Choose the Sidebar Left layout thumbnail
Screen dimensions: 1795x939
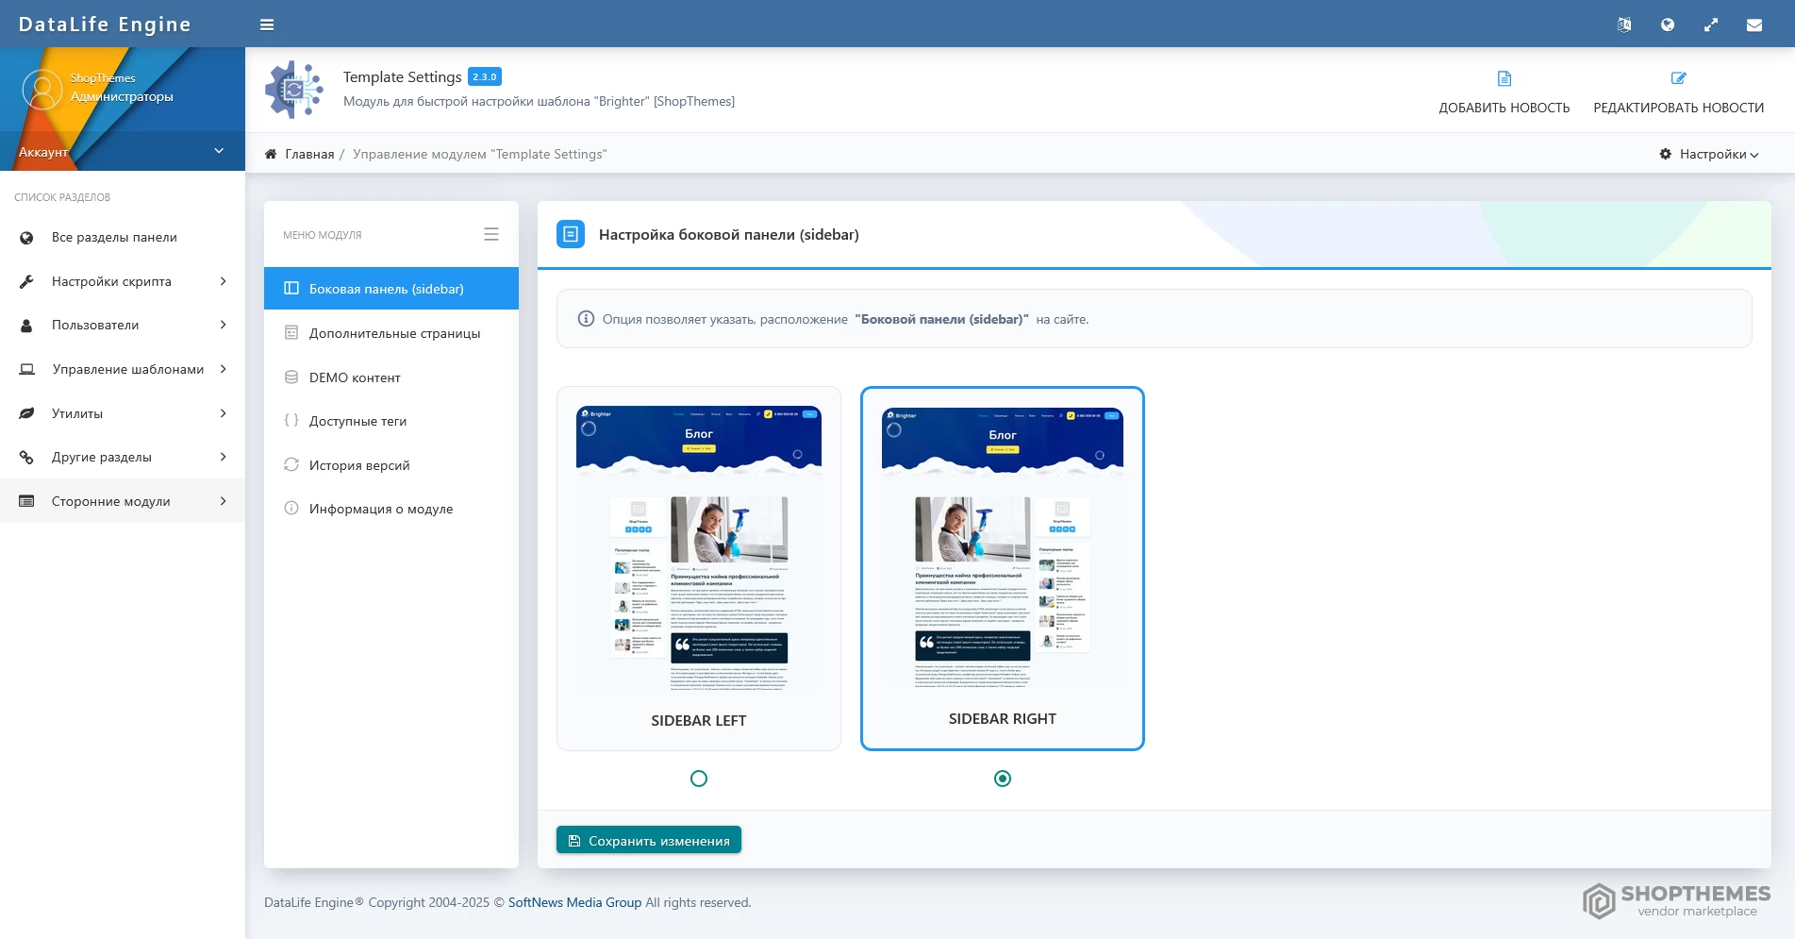coord(698,566)
